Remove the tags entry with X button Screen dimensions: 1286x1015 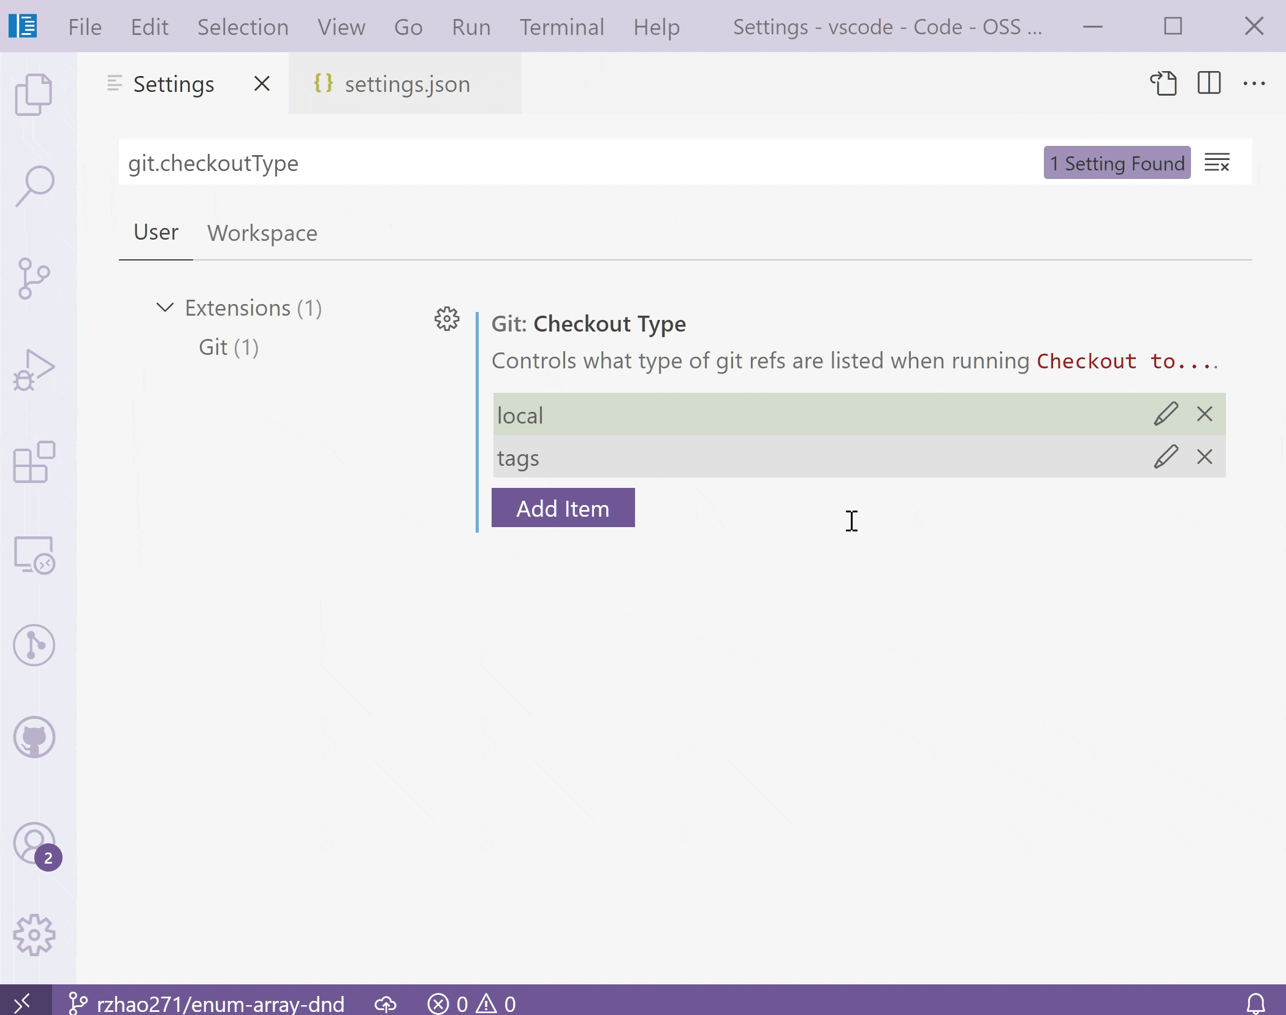(x=1204, y=457)
